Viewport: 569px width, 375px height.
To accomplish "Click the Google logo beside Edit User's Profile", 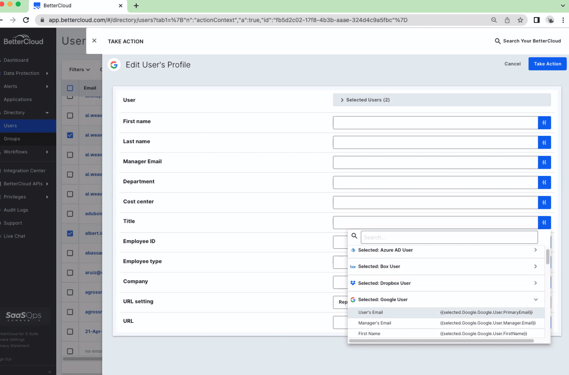I will 114,65.
